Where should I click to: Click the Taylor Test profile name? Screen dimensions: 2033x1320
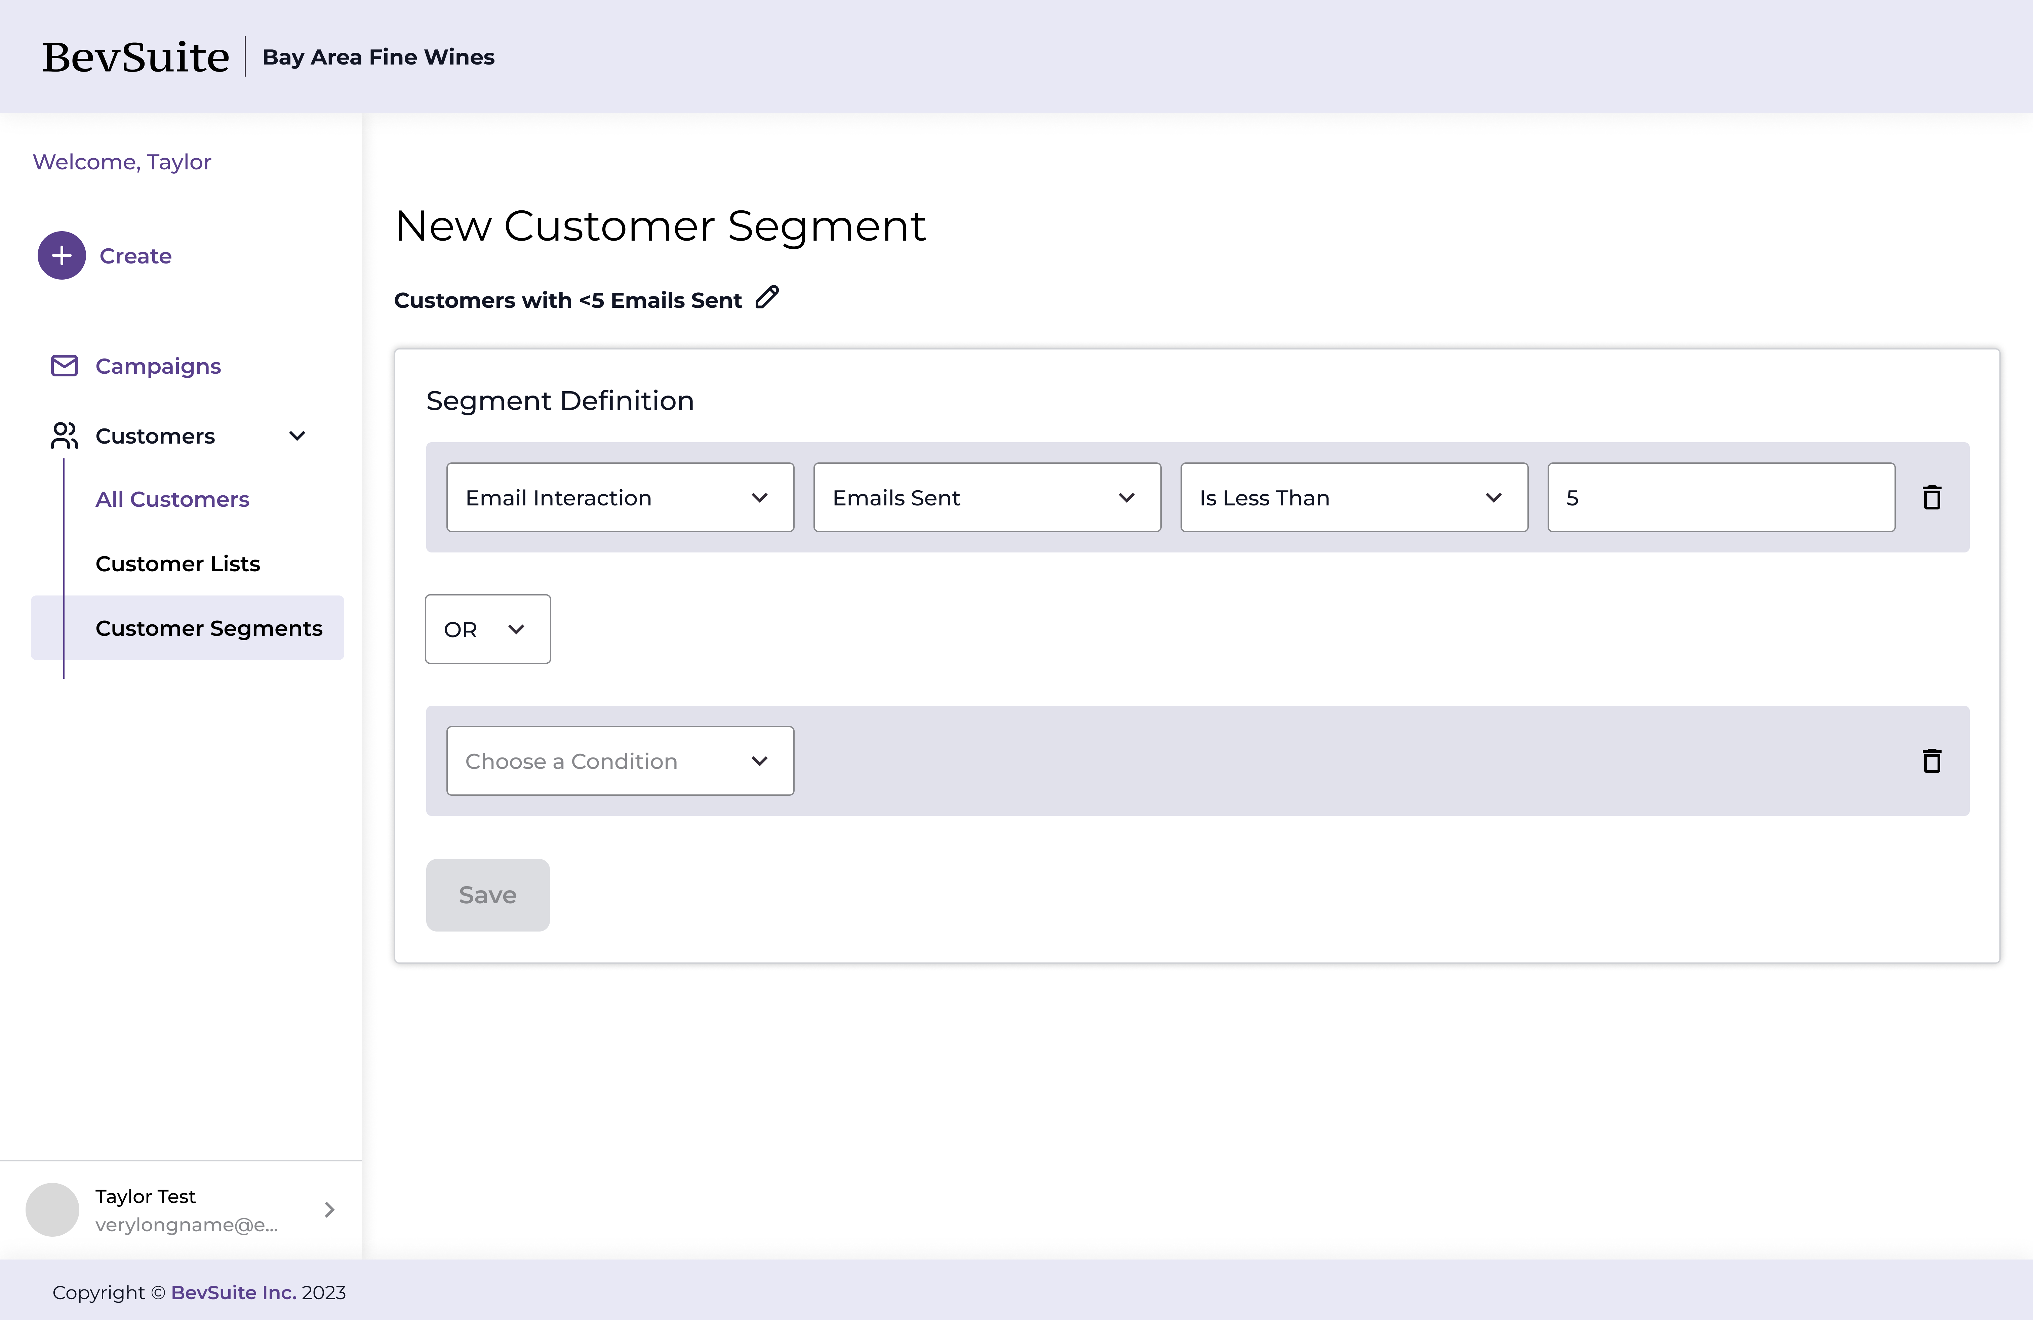pyautogui.click(x=145, y=1196)
